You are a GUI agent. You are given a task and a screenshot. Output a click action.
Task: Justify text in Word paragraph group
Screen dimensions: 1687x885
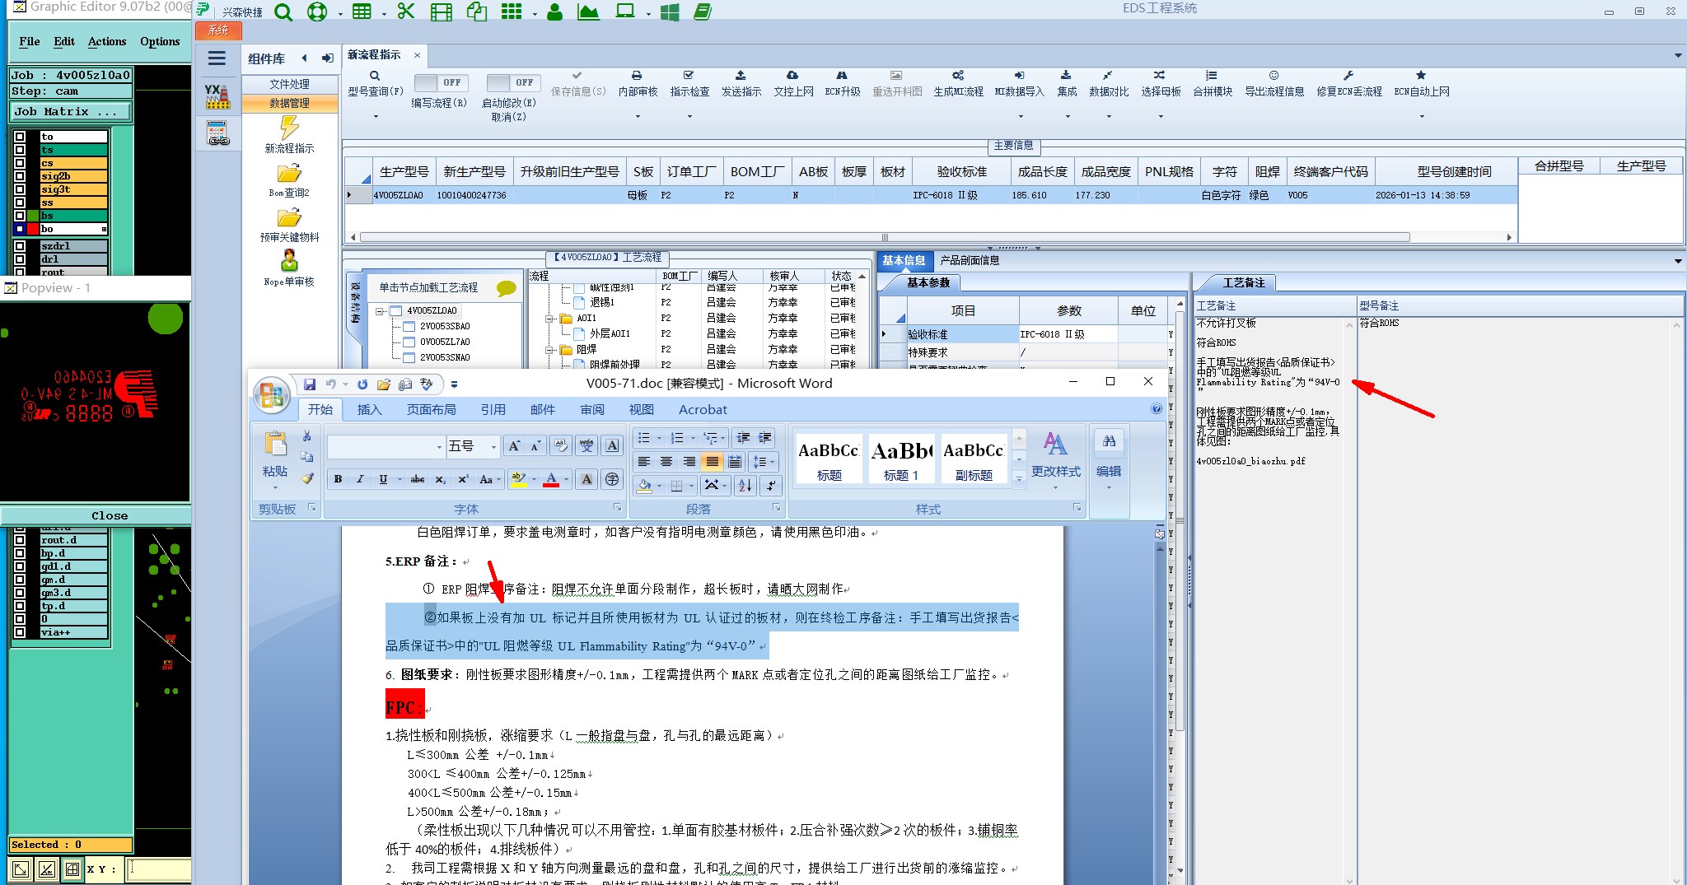pyautogui.click(x=712, y=461)
